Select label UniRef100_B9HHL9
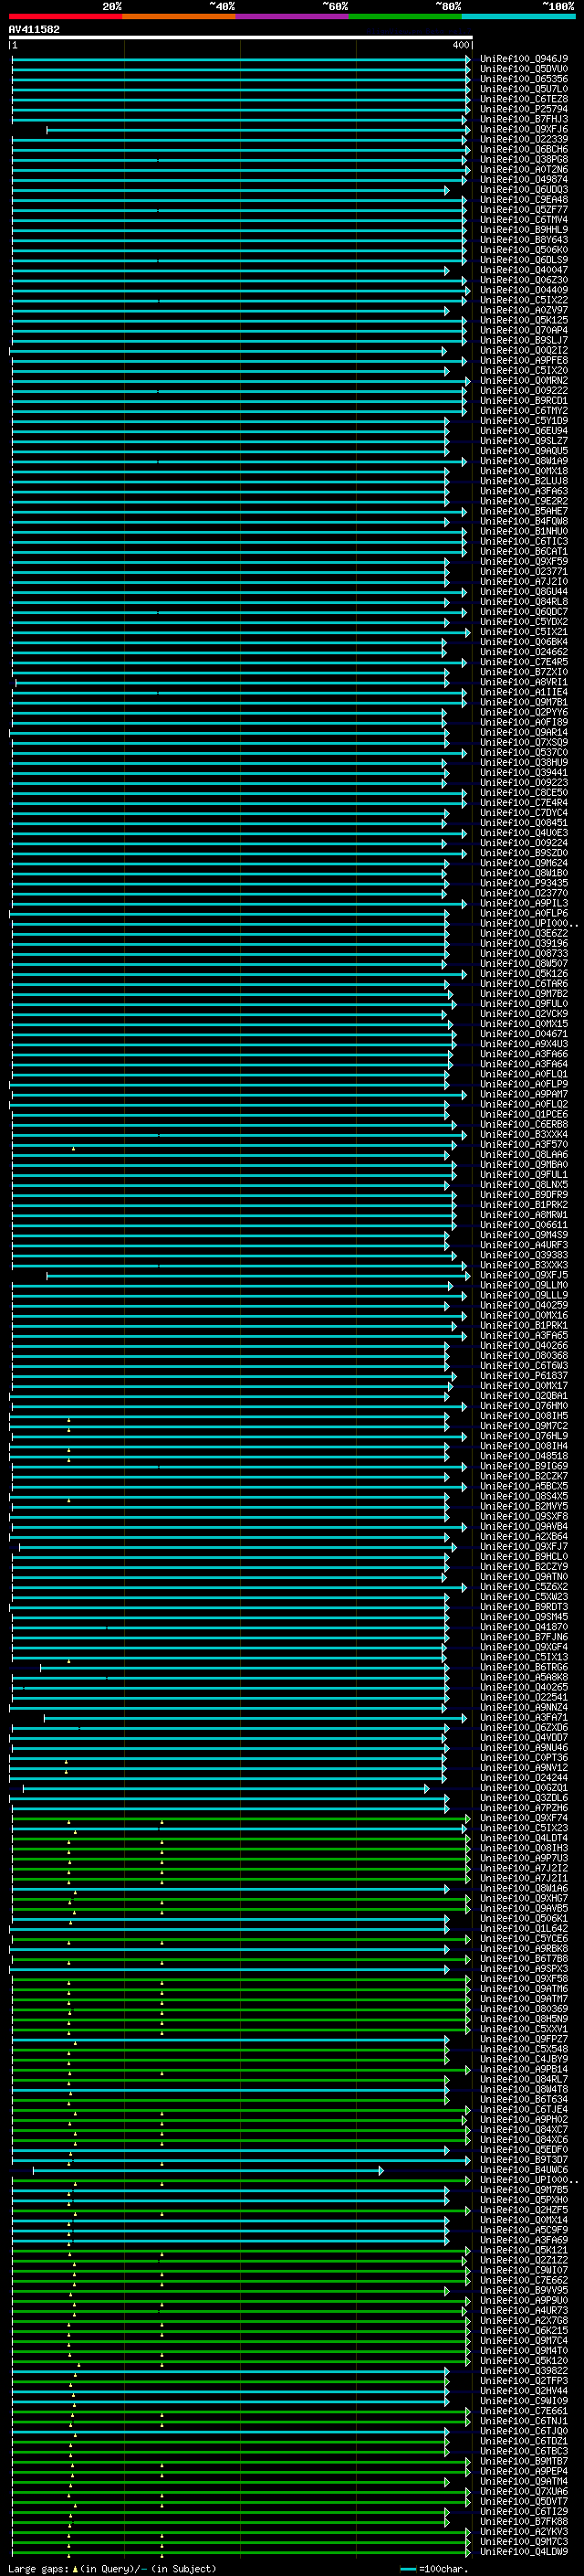This screenshot has height=2576, width=584. [524, 229]
